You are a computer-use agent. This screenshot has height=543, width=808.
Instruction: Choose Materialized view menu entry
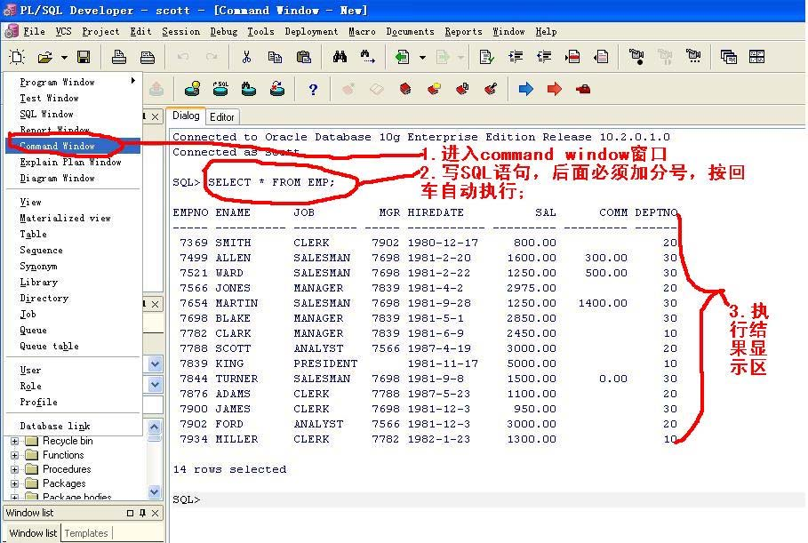(73, 218)
